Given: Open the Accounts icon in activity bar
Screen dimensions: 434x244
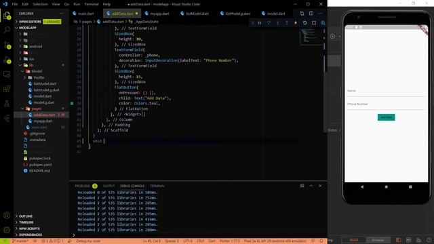Looking at the screenshot, I should (x=7, y=216).
